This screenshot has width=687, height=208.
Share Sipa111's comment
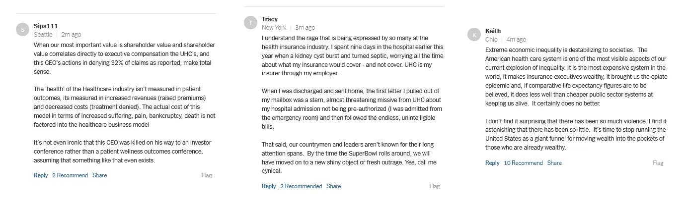click(99, 175)
